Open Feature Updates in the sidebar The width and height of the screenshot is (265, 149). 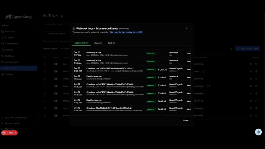click(x=13, y=123)
